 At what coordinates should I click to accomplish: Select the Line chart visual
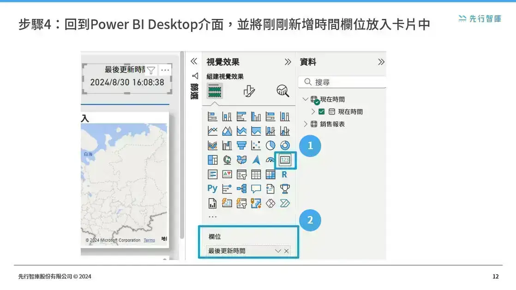(212, 131)
